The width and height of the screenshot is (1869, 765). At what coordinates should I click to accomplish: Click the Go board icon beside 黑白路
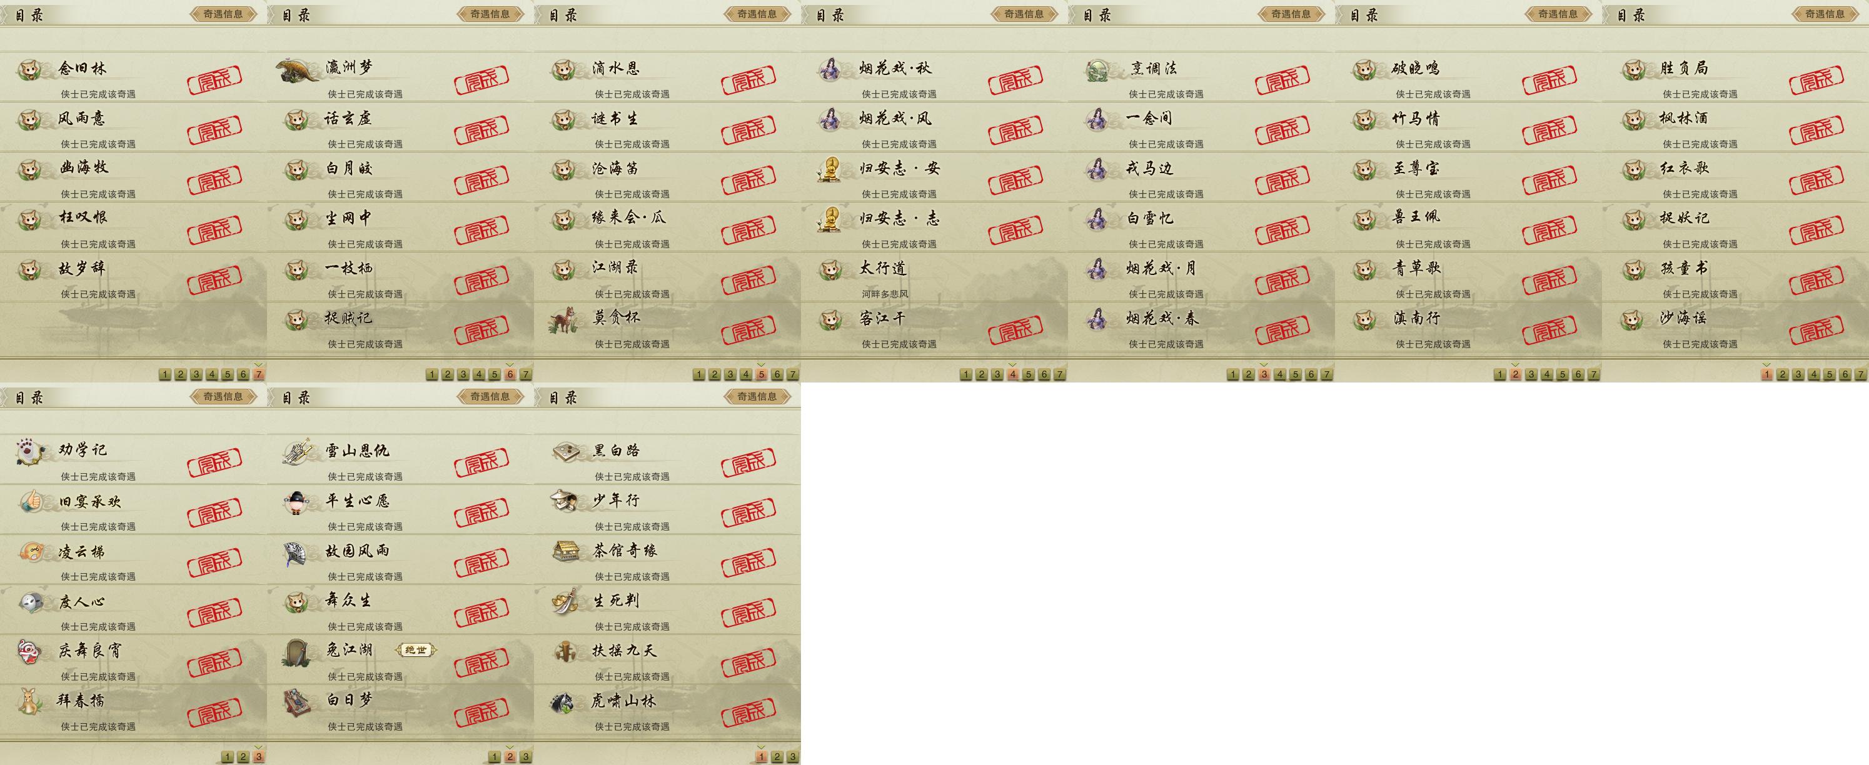565,451
